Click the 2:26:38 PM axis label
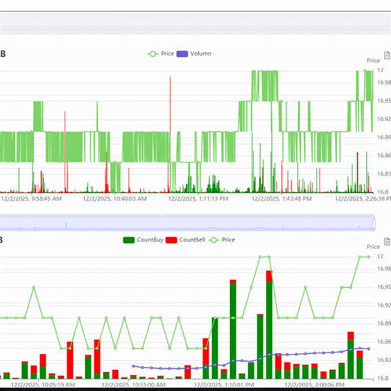Image resolution: width=391 pixels, height=391 pixels. tap(362, 199)
